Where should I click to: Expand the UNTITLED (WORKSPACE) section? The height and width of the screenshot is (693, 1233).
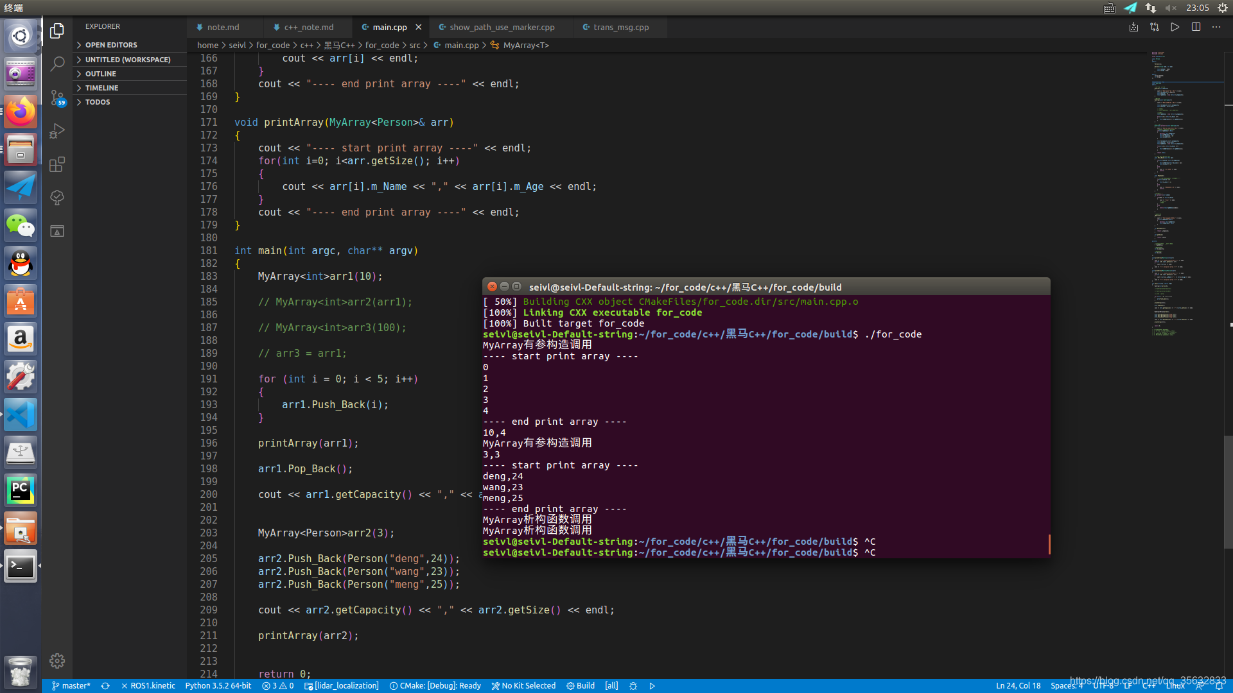tap(130, 60)
